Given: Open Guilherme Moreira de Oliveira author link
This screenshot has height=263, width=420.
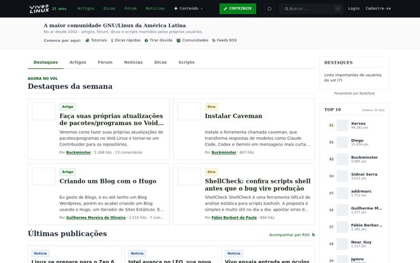Looking at the screenshot, I should tap(96, 217).
